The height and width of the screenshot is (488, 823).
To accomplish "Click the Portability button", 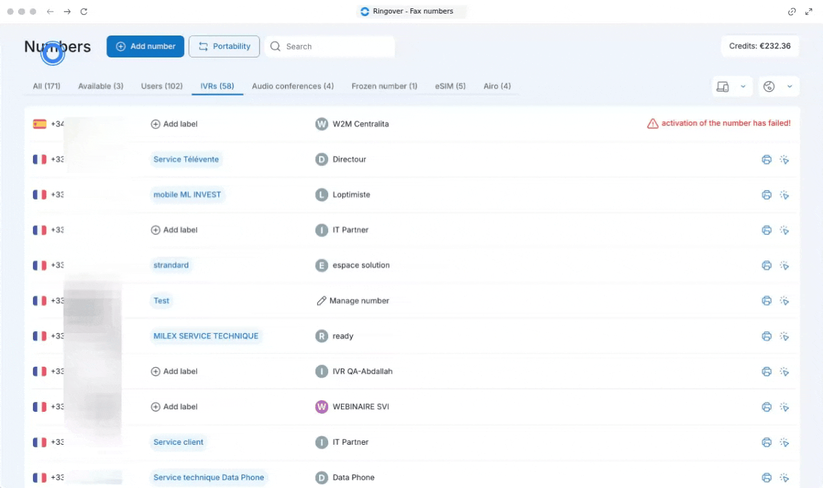I will [x=224, y=46].
